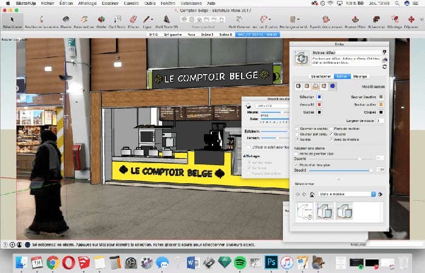Switch to the 3/4 gauche scene tab

coord(172,35)
